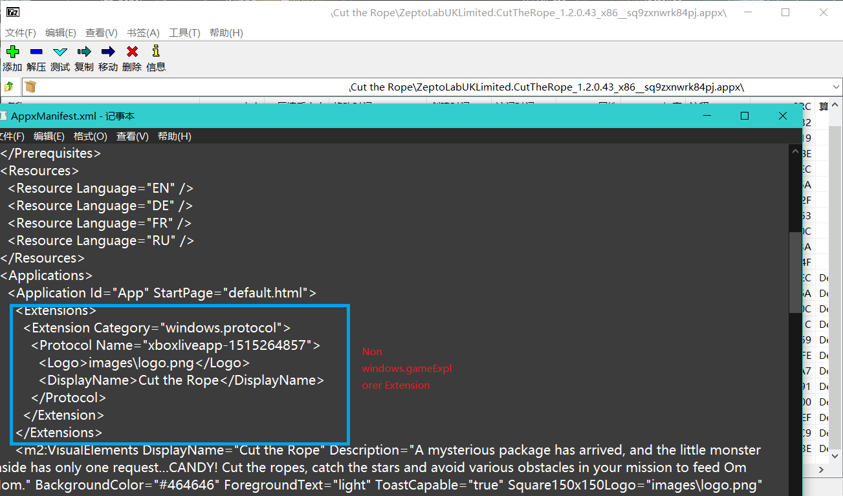The height and width of the screenshot is (496, 843).
Task: Run the Test (测试) archive tool
Action: [x=60, y=52]
